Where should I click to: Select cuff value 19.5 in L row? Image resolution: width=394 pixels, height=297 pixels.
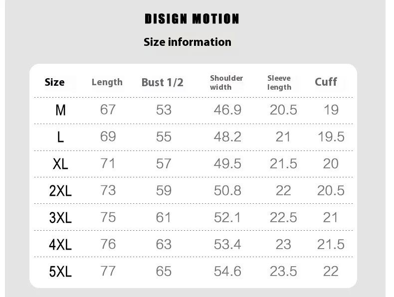tap(331, 137)
